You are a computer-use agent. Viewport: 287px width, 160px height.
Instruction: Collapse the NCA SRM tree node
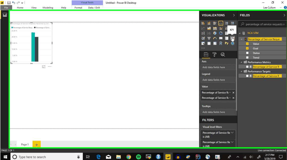(240, 33)
